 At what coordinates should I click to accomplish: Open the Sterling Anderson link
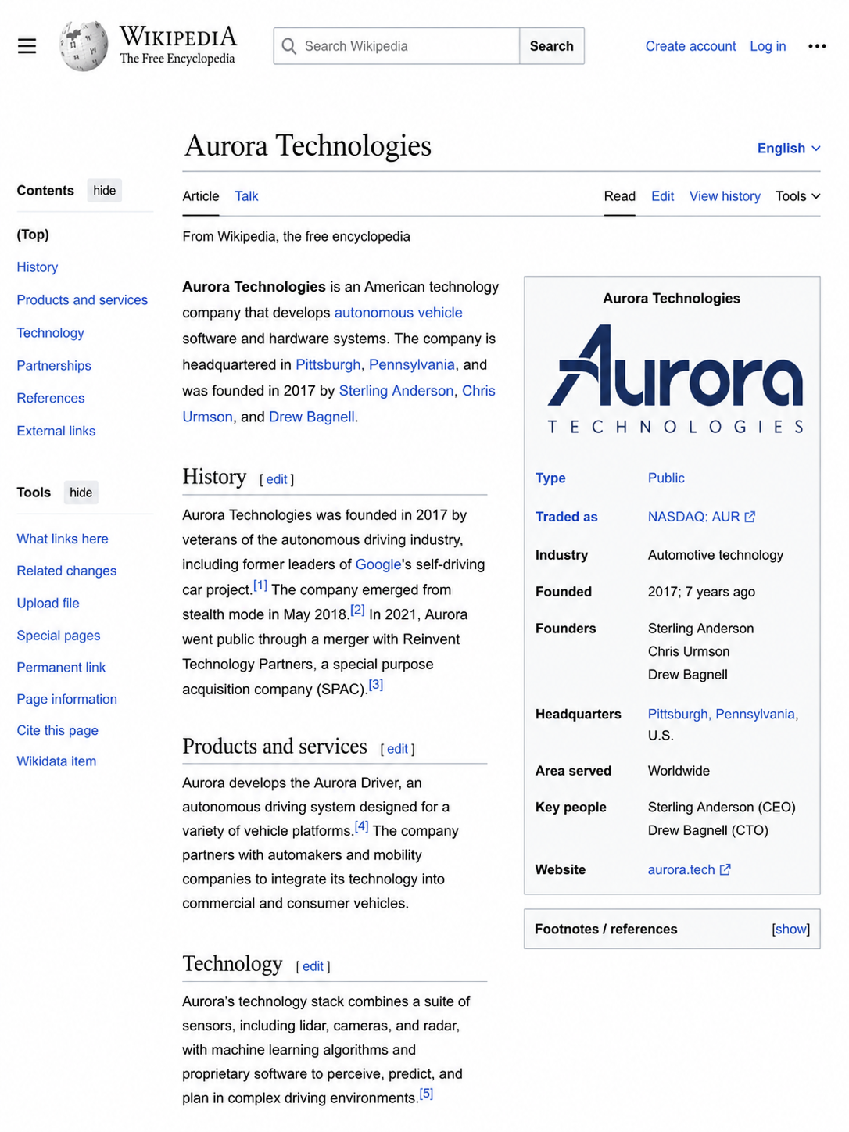(396, 391)
